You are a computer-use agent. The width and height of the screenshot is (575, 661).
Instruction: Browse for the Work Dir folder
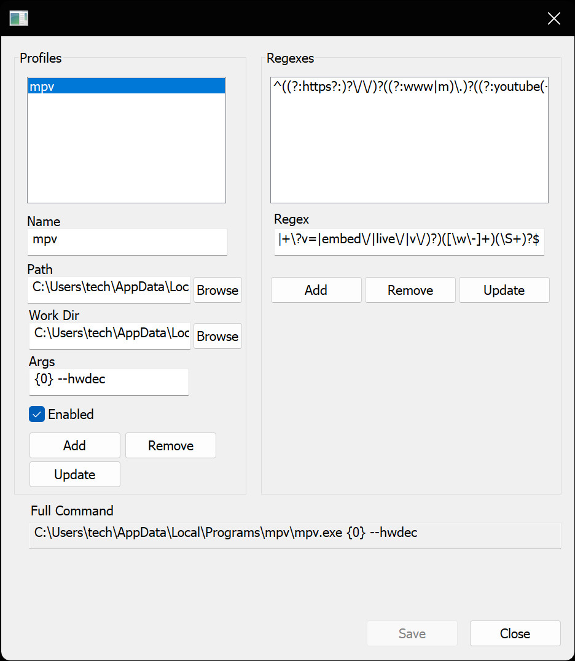tap(217, 336)
